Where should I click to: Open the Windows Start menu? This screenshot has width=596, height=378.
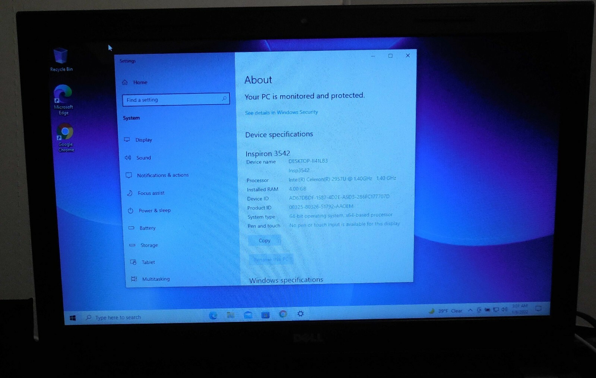[73, 318]
